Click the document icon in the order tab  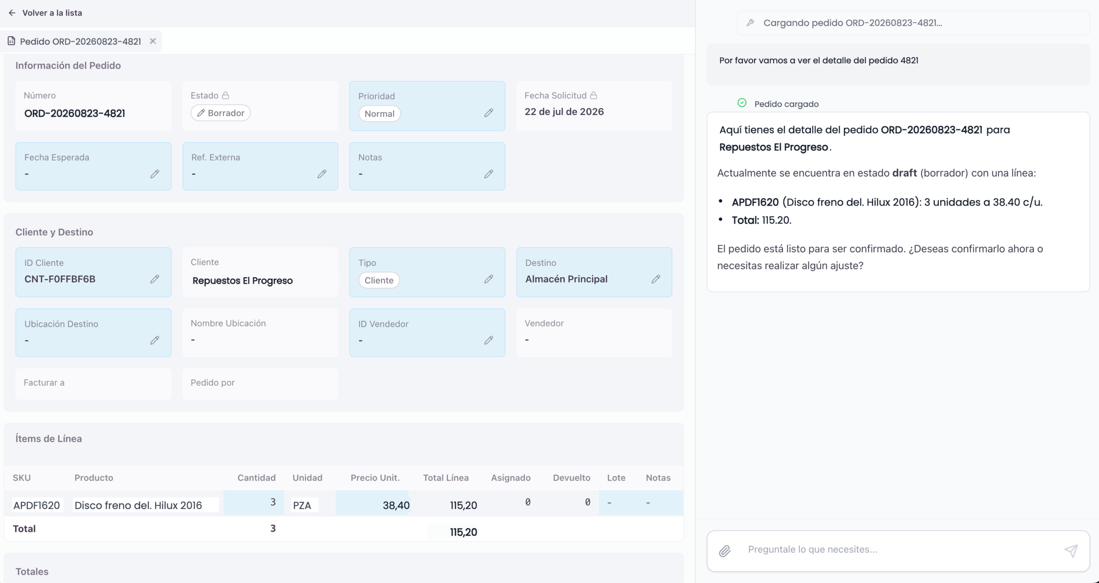(x=12, y=41)
